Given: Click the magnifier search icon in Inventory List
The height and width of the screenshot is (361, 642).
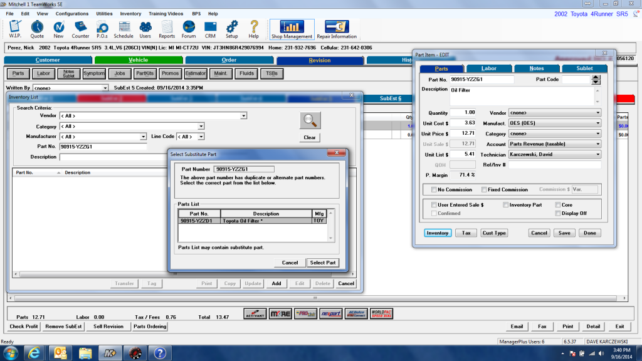Looking at the screenshot, I should click(310, 121).
